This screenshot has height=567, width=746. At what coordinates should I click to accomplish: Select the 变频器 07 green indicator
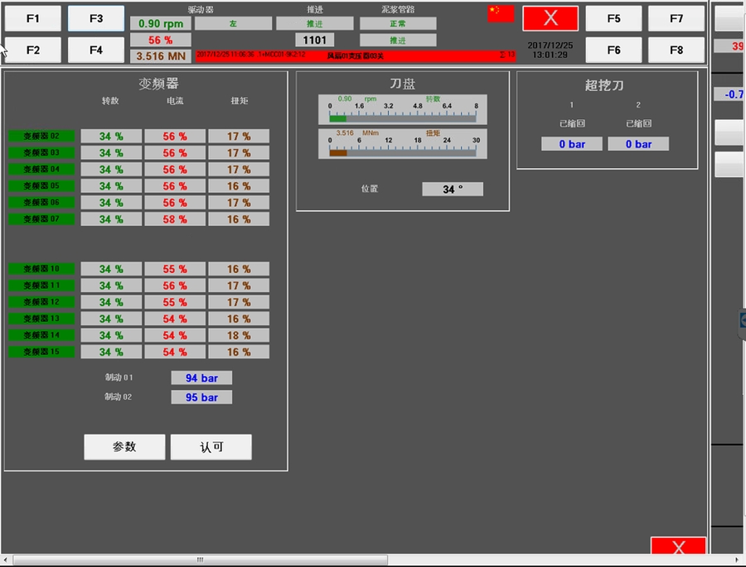[x=41, y=219]
